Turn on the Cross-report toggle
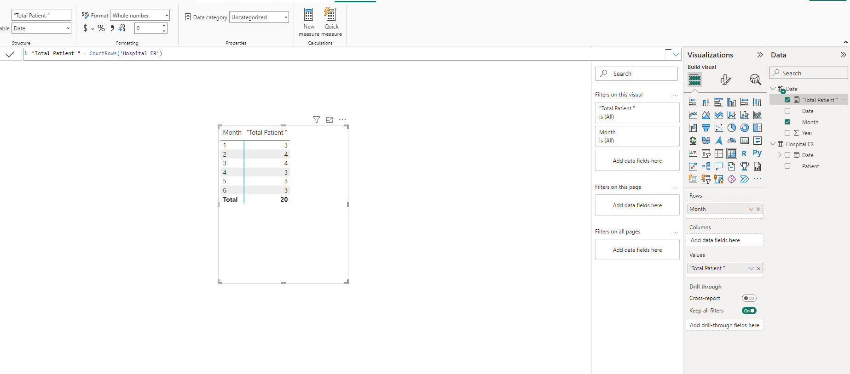 click(x=749, y=298)
